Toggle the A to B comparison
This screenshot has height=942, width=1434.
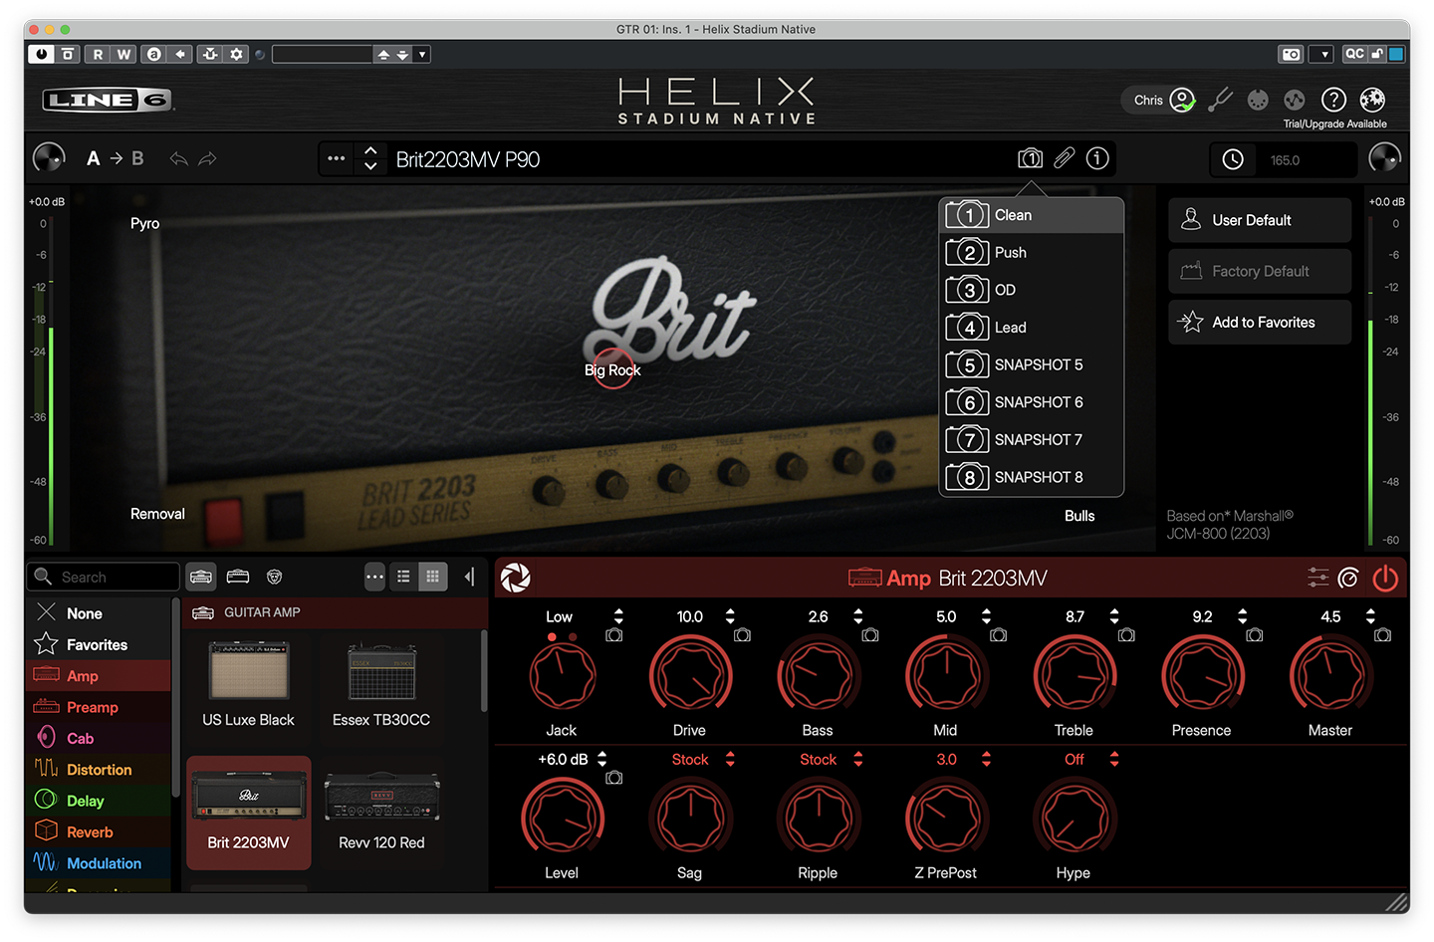click(x=115, y=158)
